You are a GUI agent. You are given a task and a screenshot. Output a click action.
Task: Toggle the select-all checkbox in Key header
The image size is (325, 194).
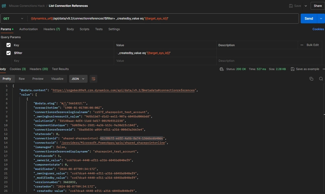coord(9,45)
